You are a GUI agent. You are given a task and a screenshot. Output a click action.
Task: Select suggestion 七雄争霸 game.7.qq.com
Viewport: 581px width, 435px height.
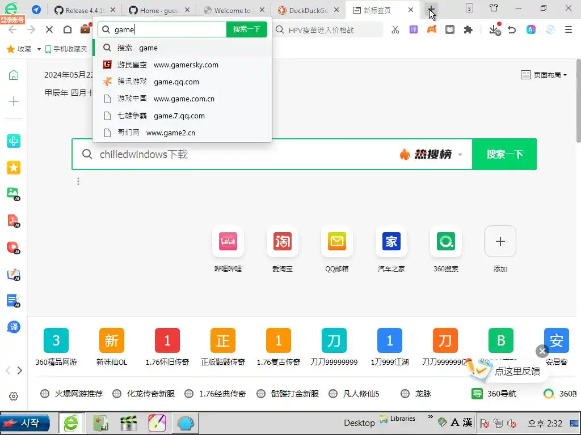click(x=182, y=116)
